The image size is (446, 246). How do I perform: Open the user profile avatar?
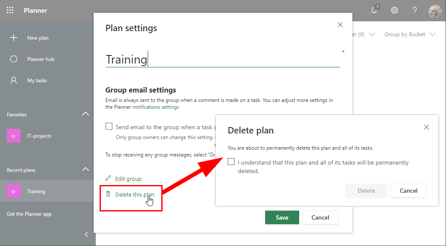tap(435, 11)
